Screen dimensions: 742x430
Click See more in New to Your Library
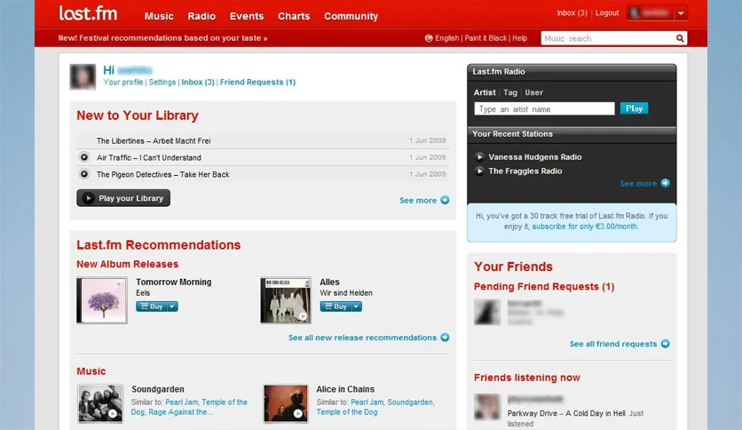pos(418,200)
